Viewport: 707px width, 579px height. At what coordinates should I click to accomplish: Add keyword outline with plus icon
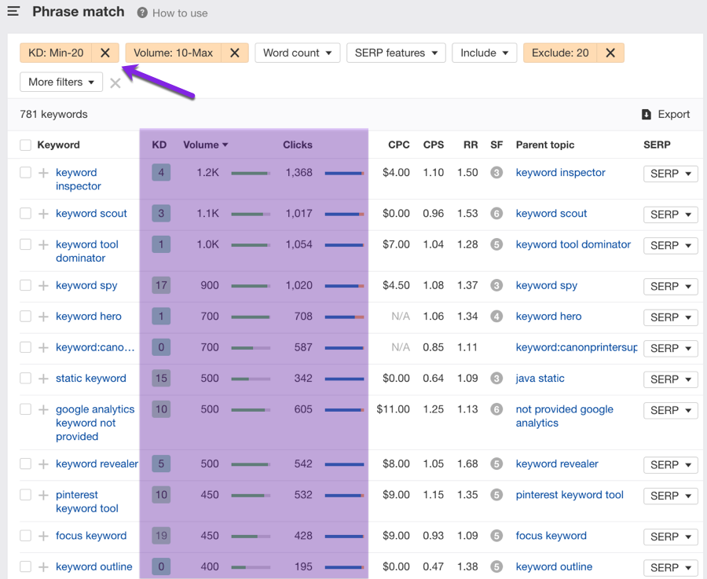[43, 567]
